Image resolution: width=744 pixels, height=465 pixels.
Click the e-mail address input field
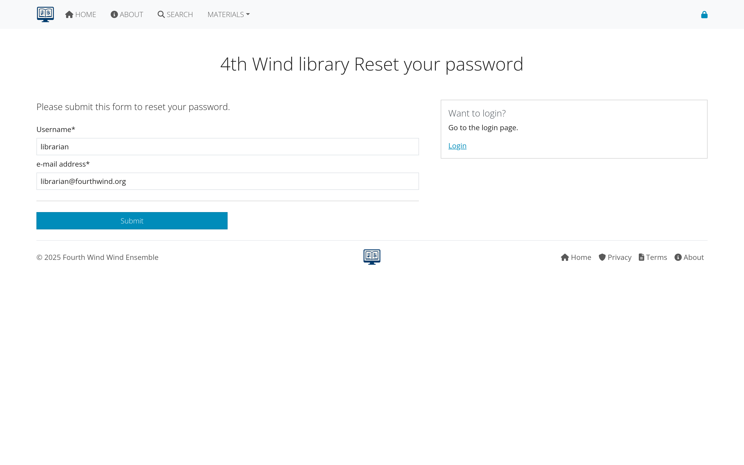[228, 181]
